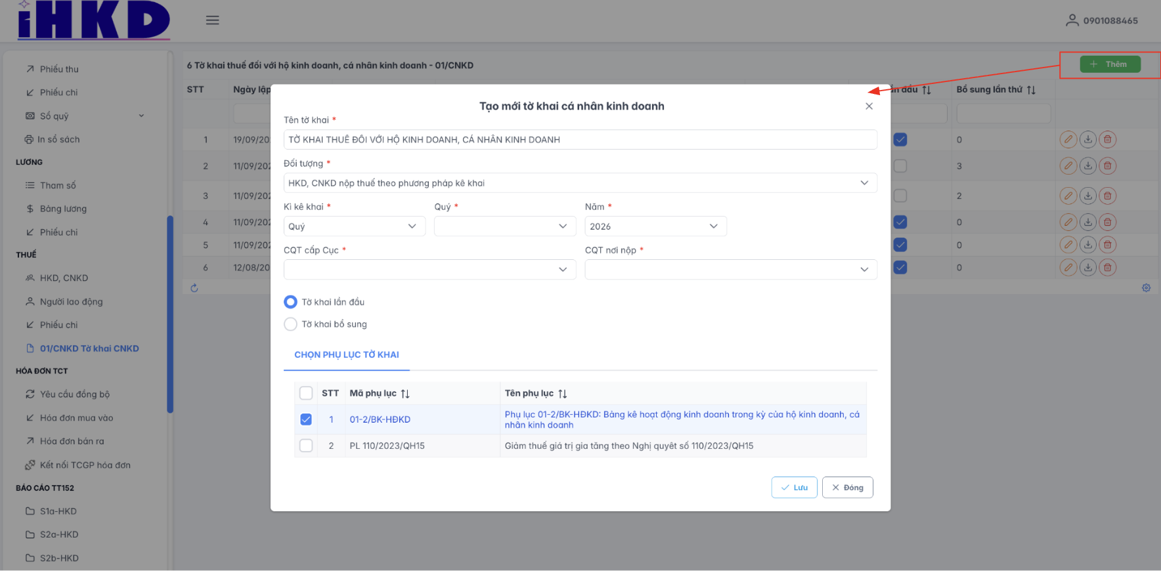
Task: Click the download icon in row 2
Action: click(x=1088, y=166)
